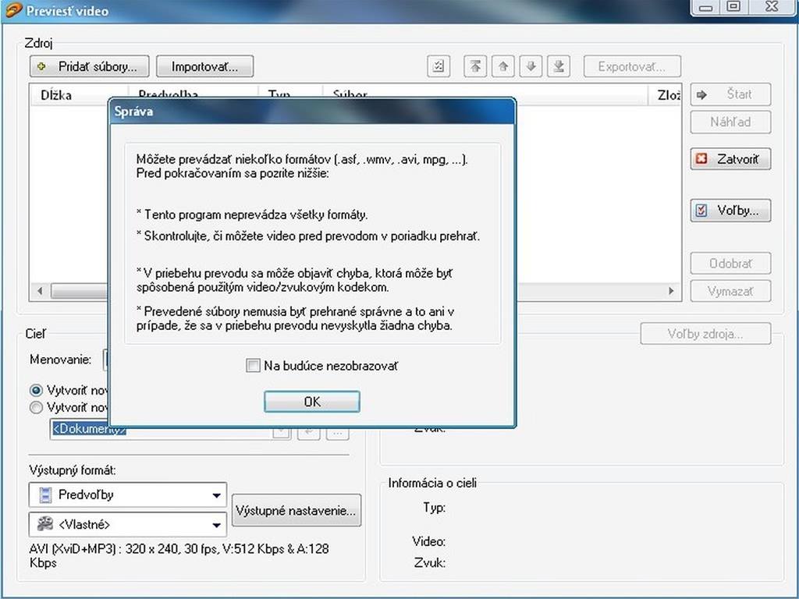Click the Odobrať button
The image size is (799, 599).
tap(730, 264)
